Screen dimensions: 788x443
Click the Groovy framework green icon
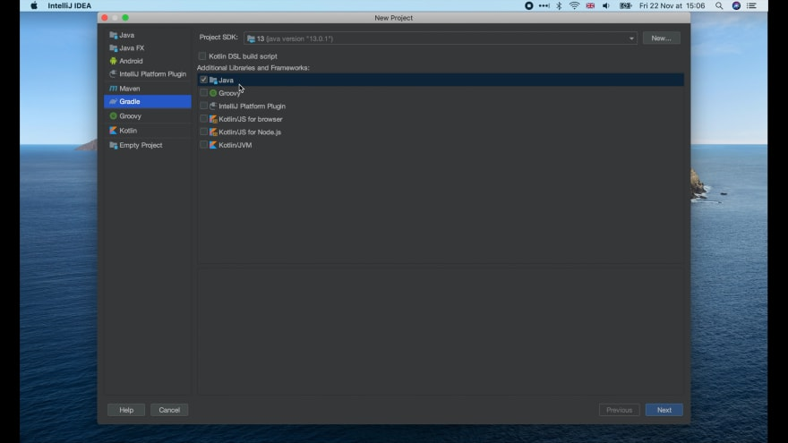213,93
